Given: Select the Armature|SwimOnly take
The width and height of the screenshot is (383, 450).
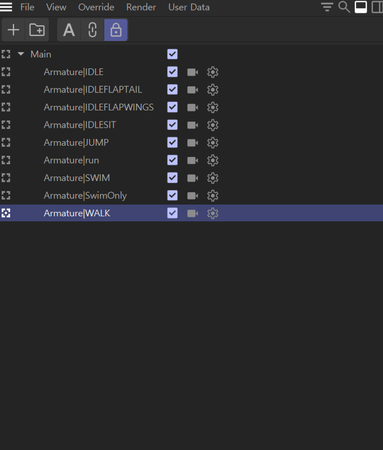Looking at the screenshot, I should (85, 196).
